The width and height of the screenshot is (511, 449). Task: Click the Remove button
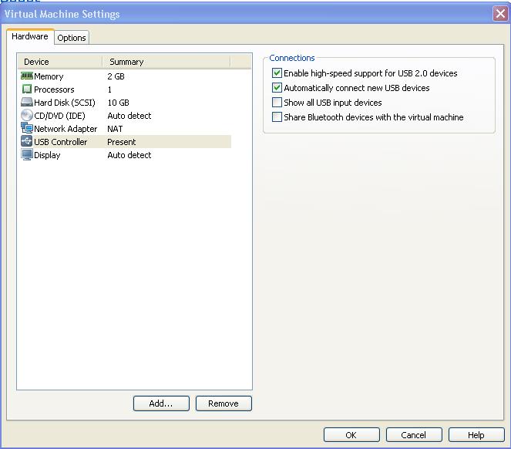pos(224,403)
